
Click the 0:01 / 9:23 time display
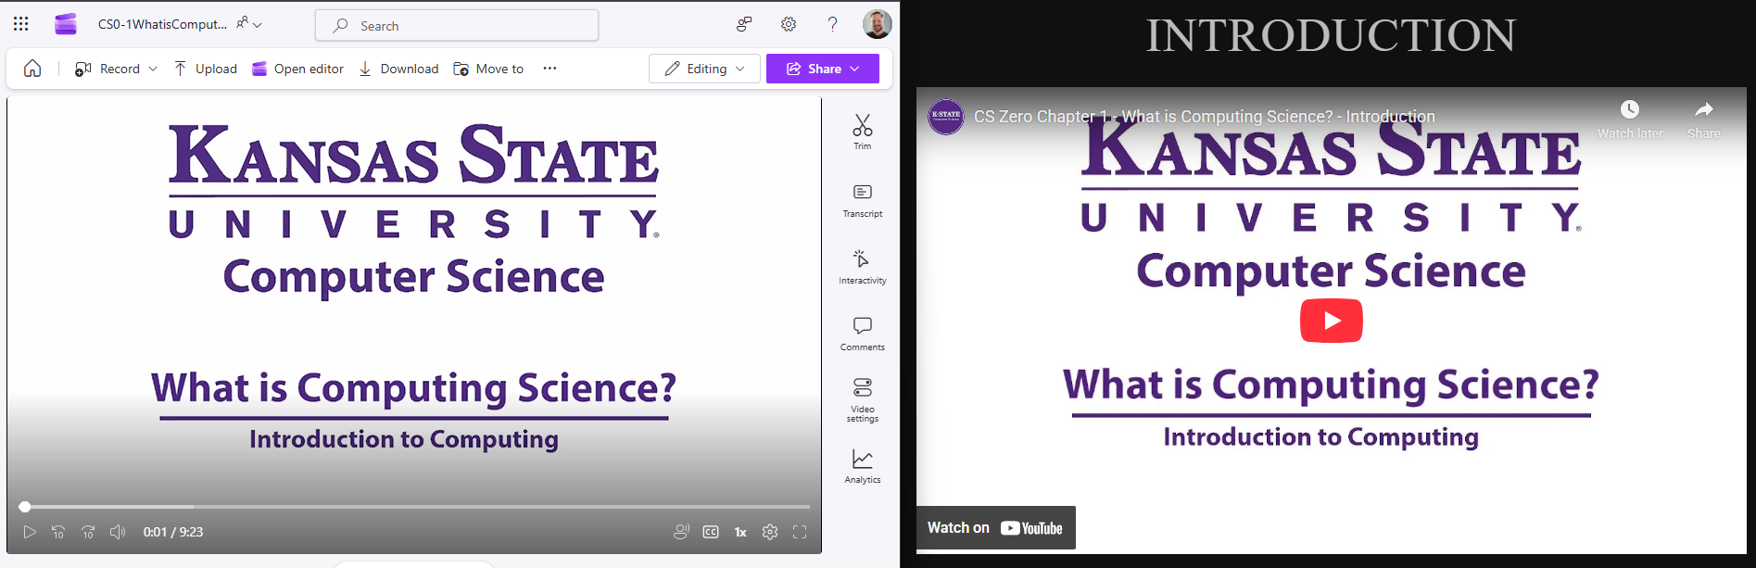pos(173,532)
